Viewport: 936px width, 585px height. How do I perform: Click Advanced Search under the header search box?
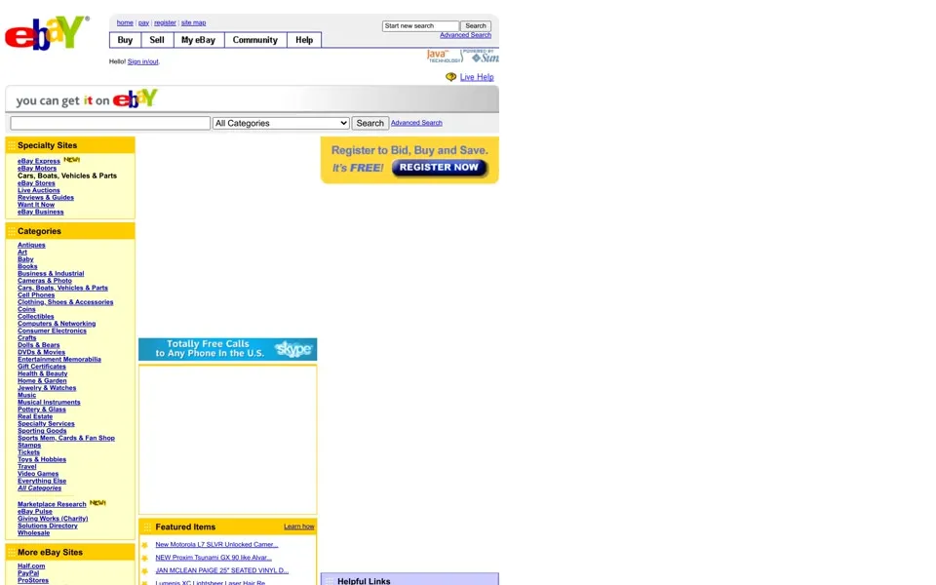tap(465, 35)
